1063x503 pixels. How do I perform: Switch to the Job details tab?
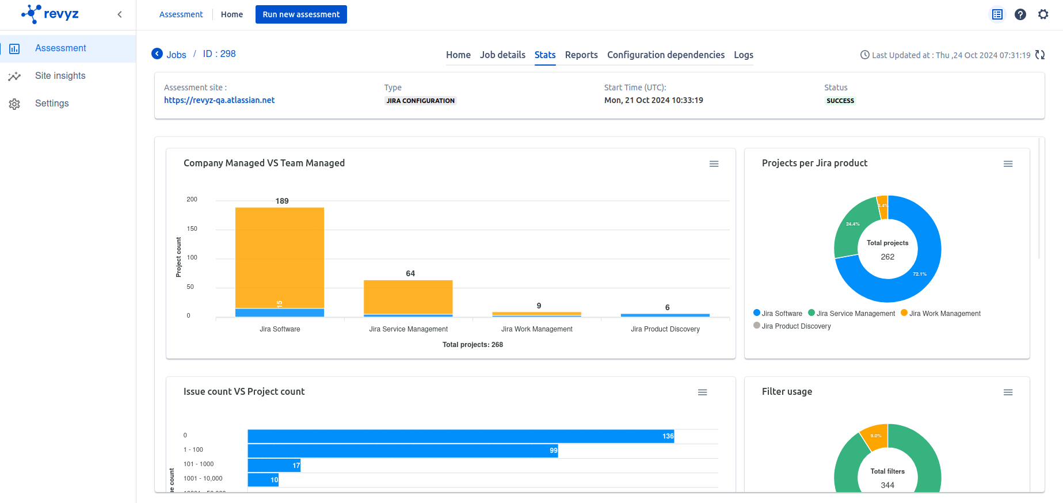pos(502,55)
